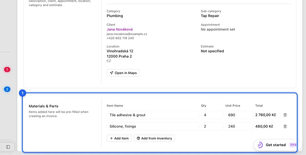Screen dimensions: 306x155
Task: Edit the Tile adhesive & grout name field
Action: 153,115
